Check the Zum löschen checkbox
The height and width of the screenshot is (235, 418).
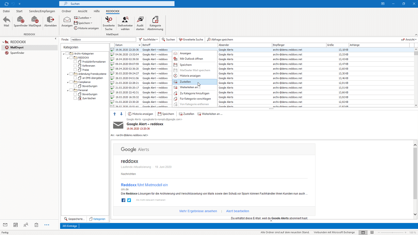[75, 98]
